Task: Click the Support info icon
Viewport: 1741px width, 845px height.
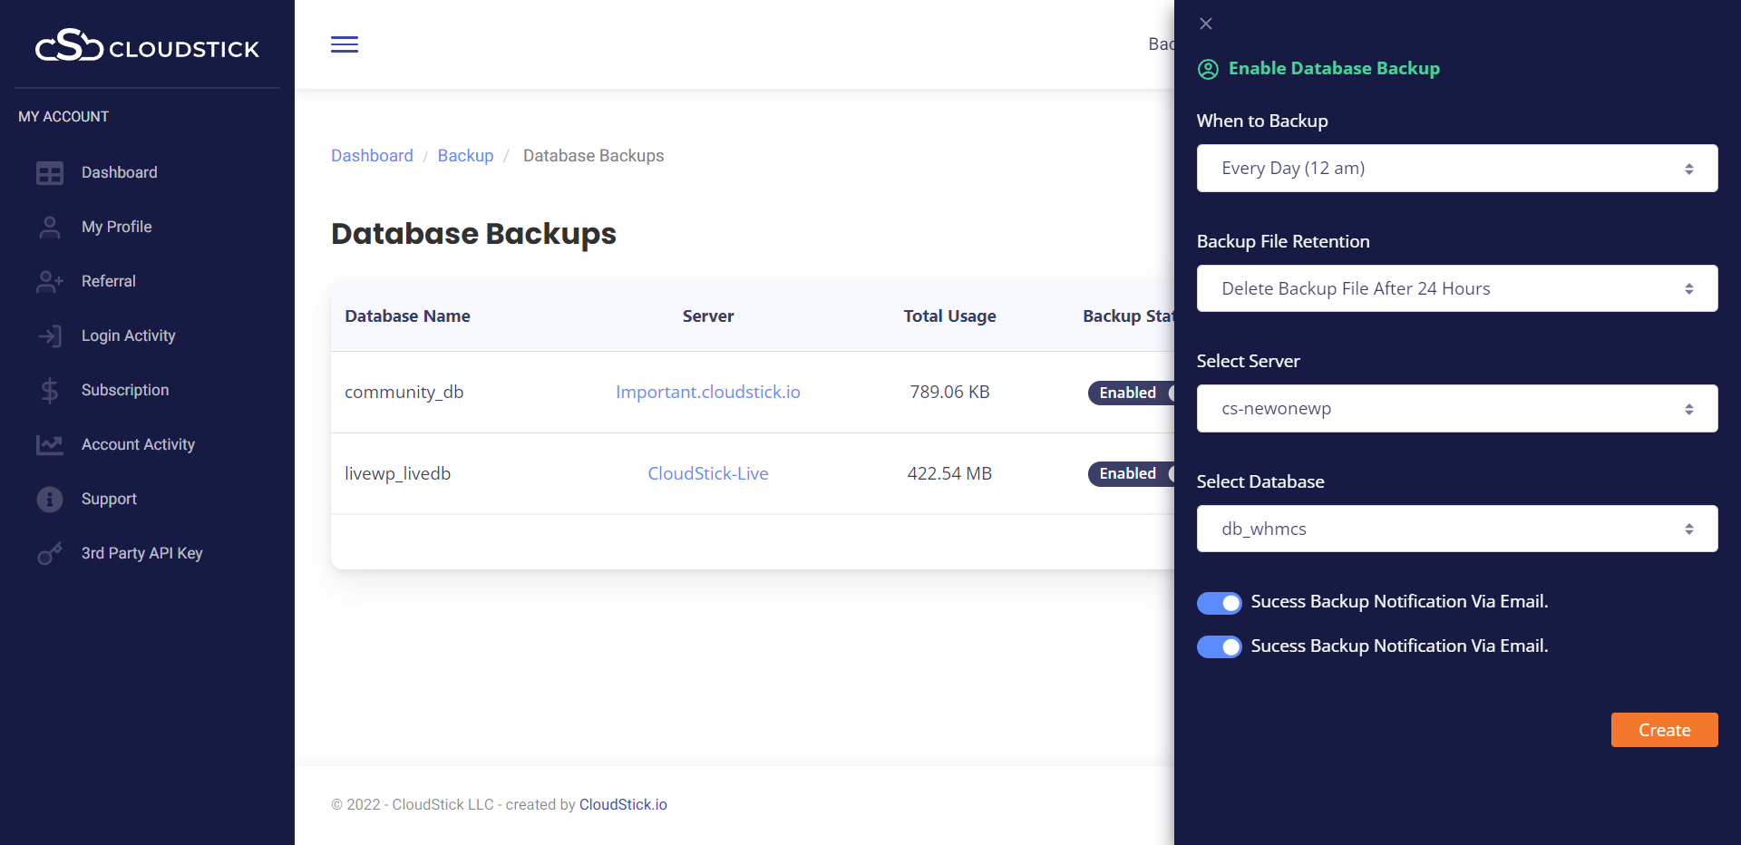Action: [x=50, y=500]
